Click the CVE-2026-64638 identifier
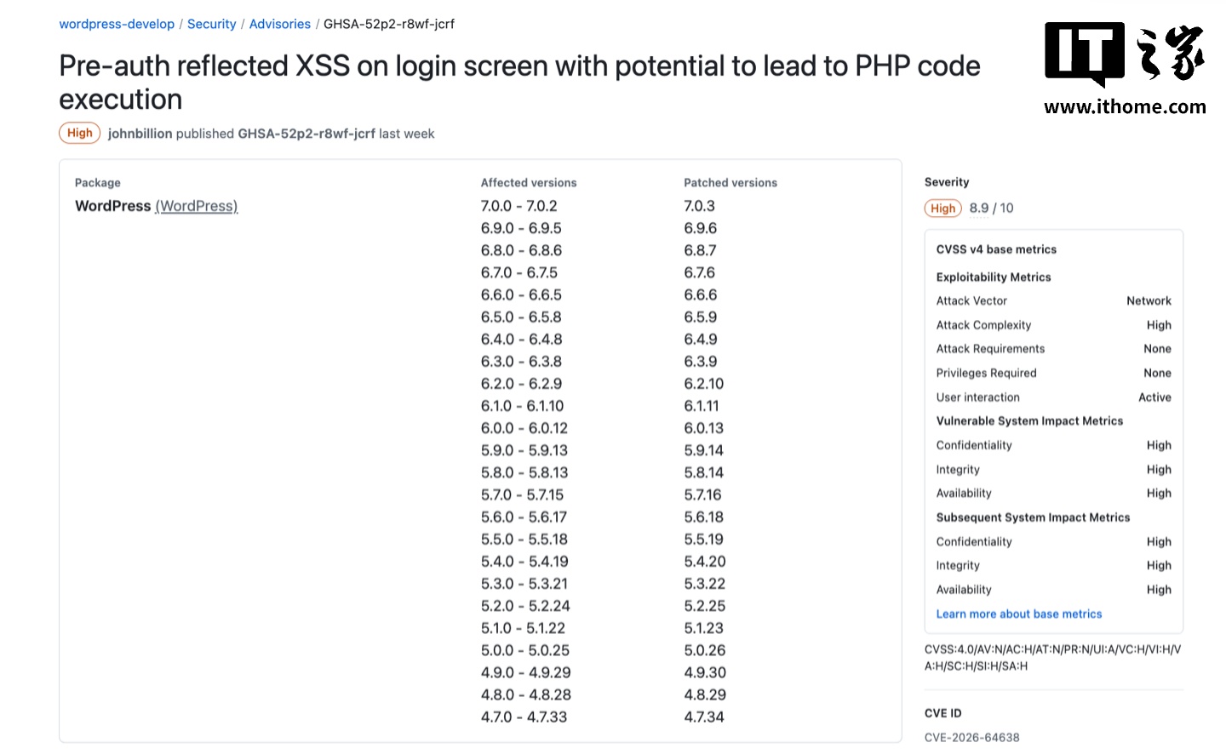 [x=971, y=738]
